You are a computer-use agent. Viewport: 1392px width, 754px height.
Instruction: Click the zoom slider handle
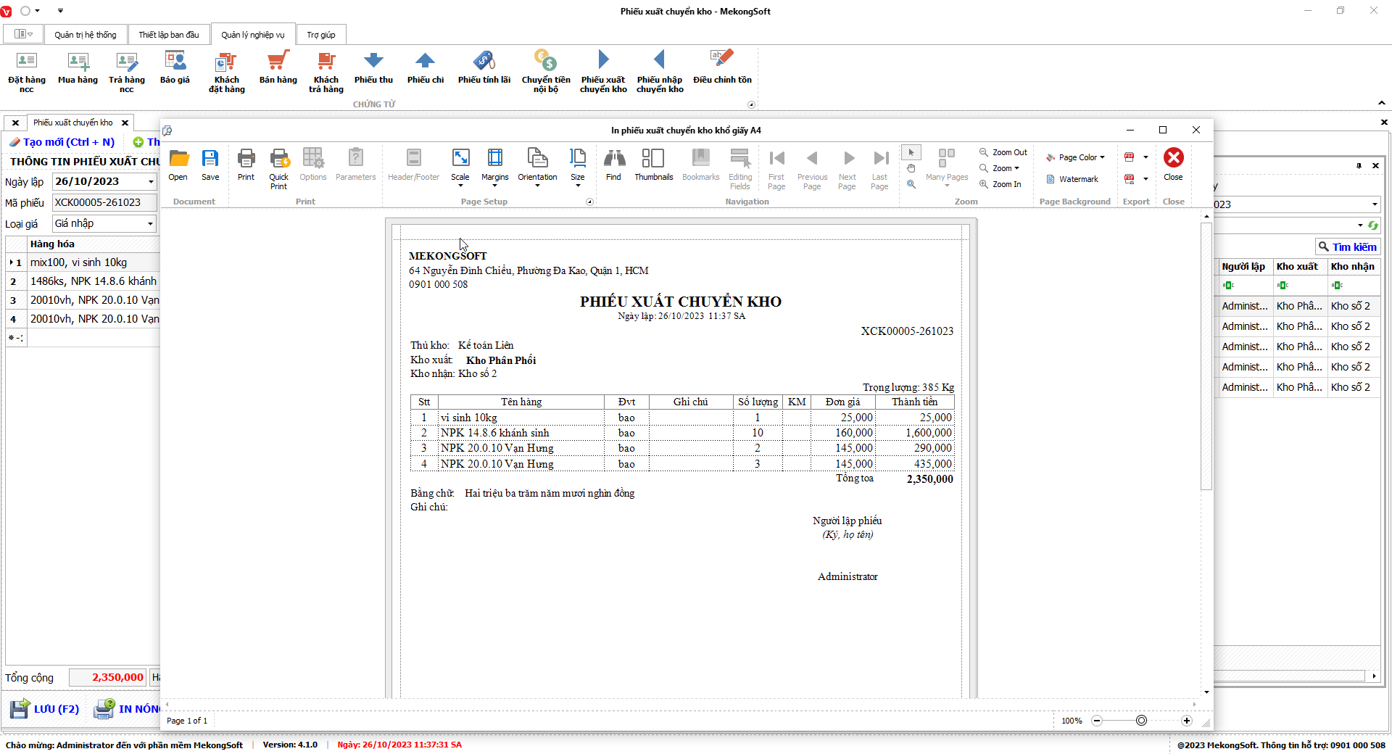(1141, 721)
